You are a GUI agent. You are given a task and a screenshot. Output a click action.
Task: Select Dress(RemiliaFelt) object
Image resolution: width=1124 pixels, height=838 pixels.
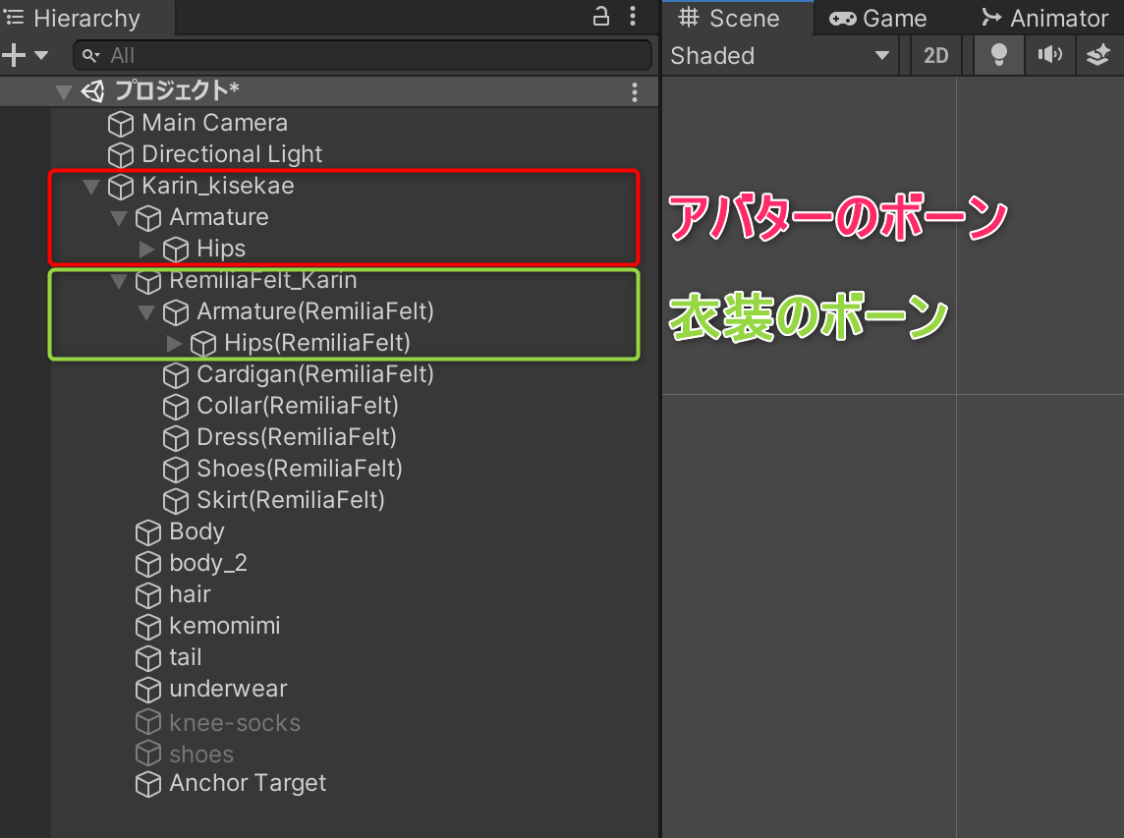point(296,437)
